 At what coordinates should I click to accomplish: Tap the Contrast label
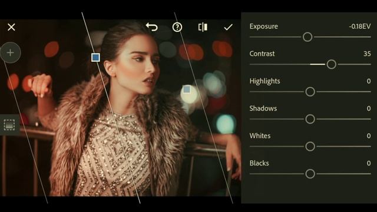coord(262,54)
